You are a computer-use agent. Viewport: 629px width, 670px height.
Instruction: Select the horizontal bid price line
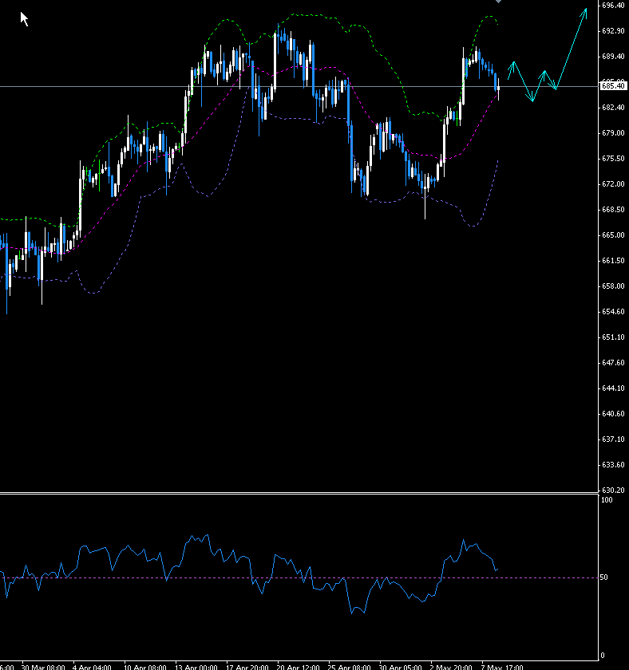coord(299,86)
